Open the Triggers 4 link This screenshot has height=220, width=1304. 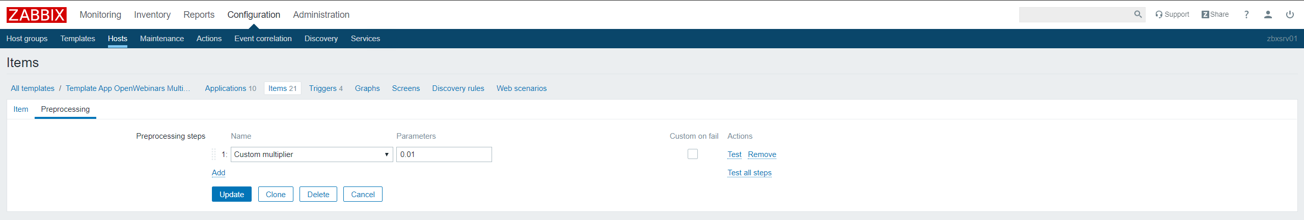pos(325,88)
